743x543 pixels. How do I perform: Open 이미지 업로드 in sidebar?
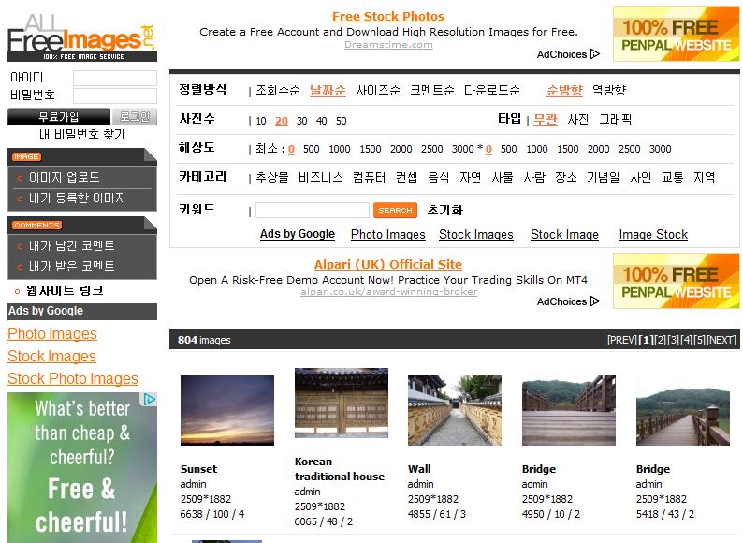click(64, 177)
